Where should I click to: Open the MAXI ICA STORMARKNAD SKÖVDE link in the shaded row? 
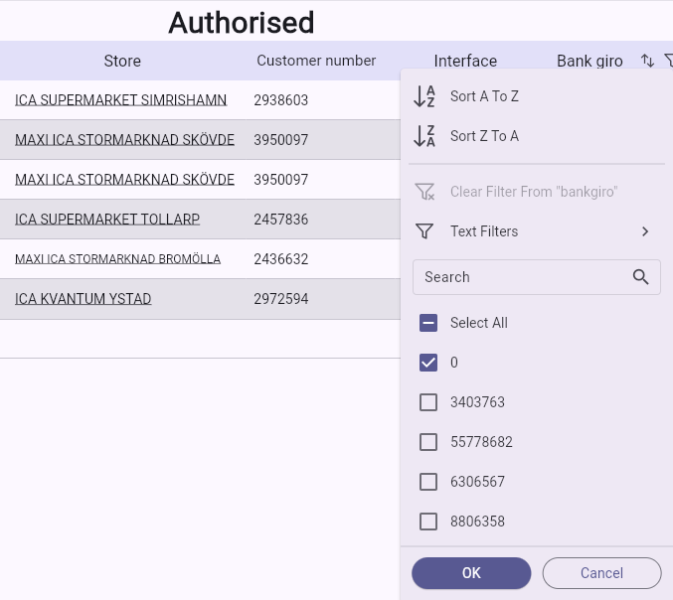coord(124,140)
